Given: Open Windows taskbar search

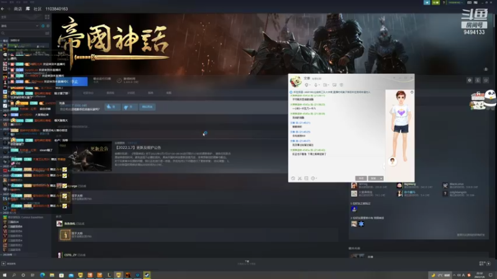Looking at the screenshot, I should (14, 275).
